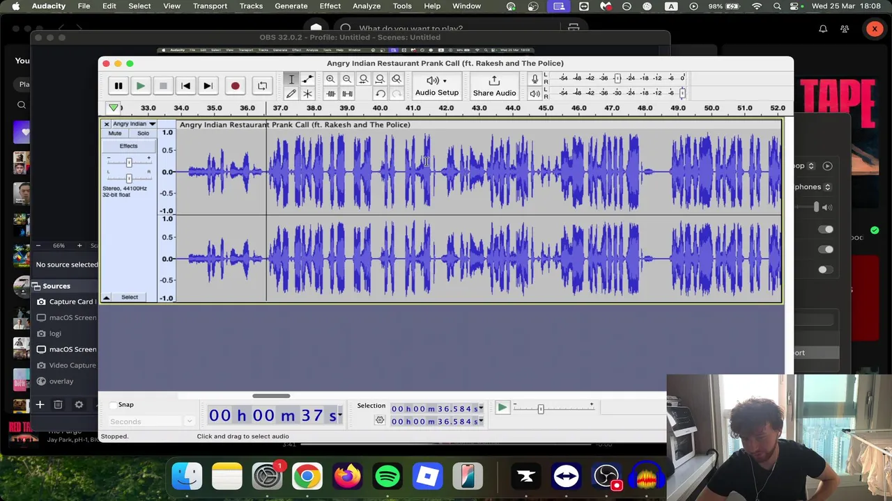Click the Undo arrow in Audacity toolbar

(x=380, y=93)
